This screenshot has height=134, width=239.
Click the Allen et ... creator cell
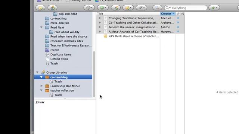167,18
